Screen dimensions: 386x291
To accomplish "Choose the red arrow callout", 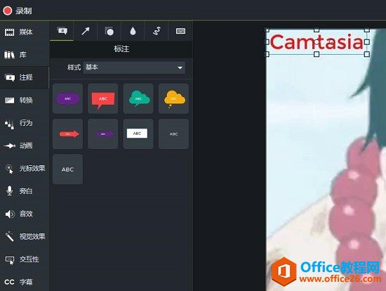I will click(67, 134).
